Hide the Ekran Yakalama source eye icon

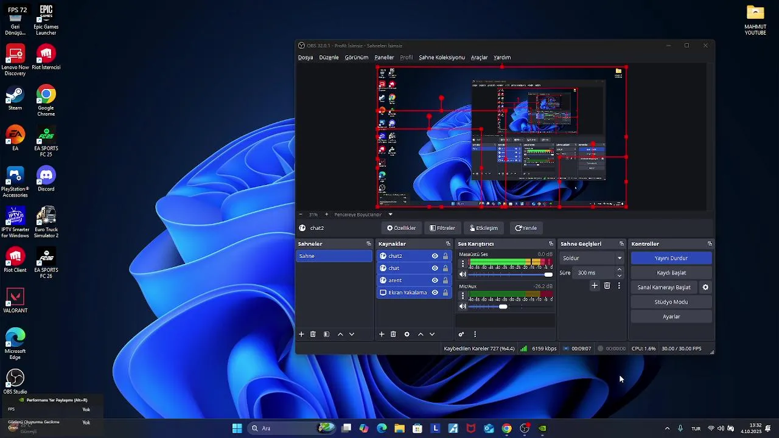435,293
